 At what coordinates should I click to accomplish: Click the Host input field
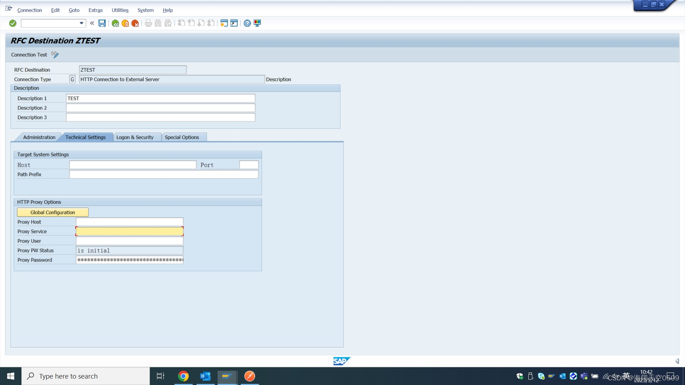132,165
